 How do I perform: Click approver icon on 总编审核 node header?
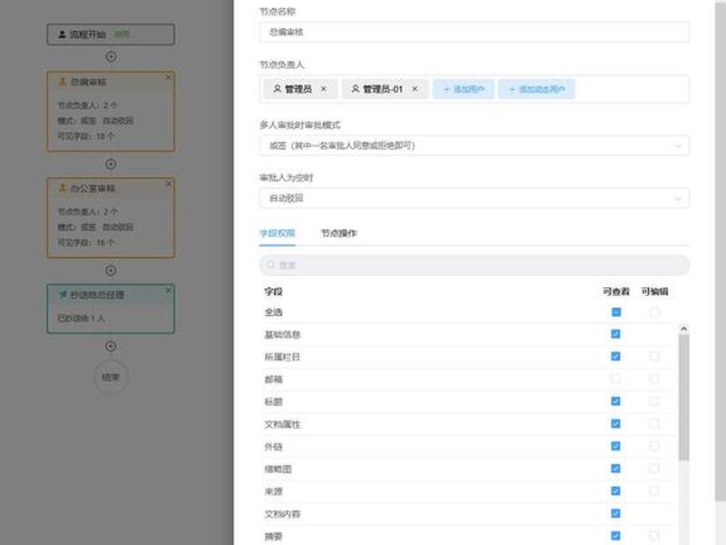tap(63, 82)
